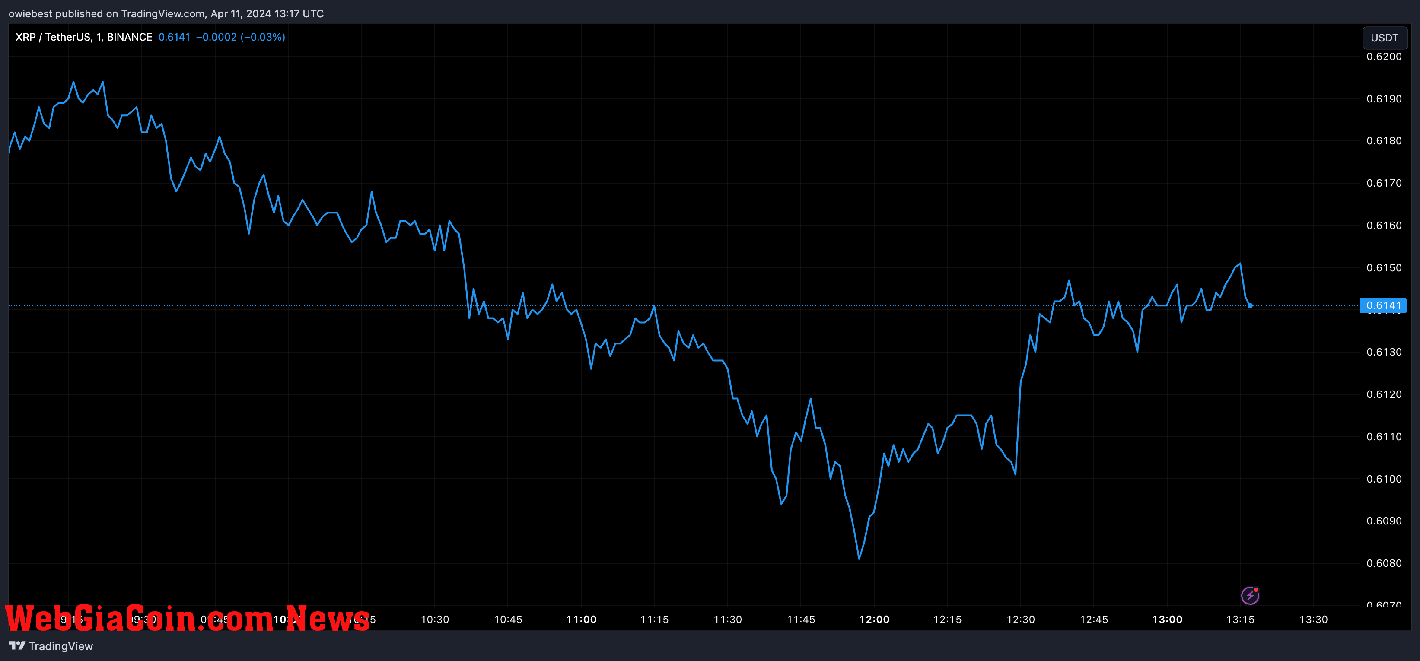Image resolution: width=1420 pixels, height=661 pixels.
Task: Click the 0.6090 price axis label
Action: 1384,521
